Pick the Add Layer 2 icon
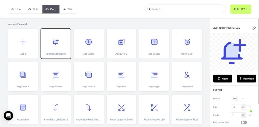259x127 pixels. tap(121, 44)
